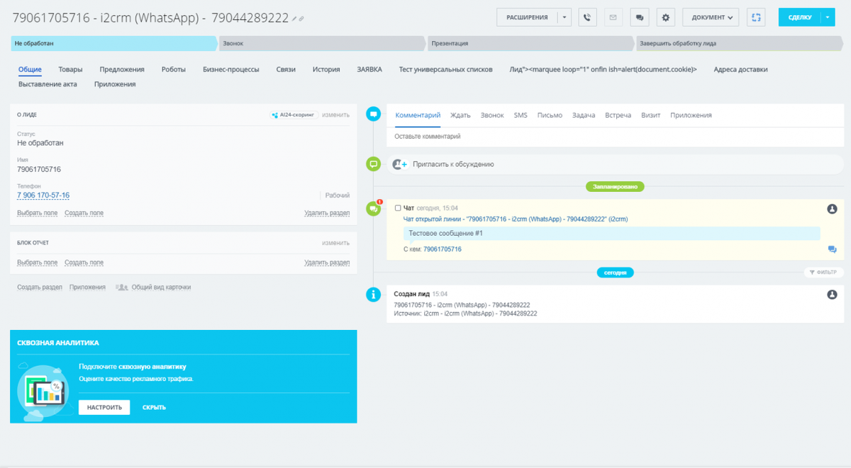Viewport: 851px width, 468px height.
Task: Click Удалить раздел in О лиде section
Action: (327, 213)
